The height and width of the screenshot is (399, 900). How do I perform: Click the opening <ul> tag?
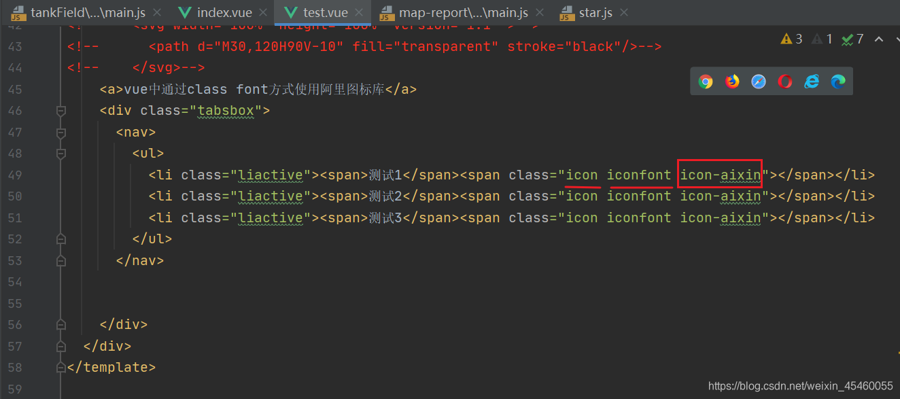click(148, 154)
